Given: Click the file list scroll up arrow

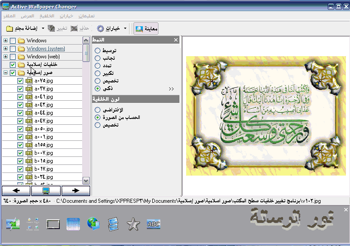Looking at the screenshot, I should pos(86,40).
